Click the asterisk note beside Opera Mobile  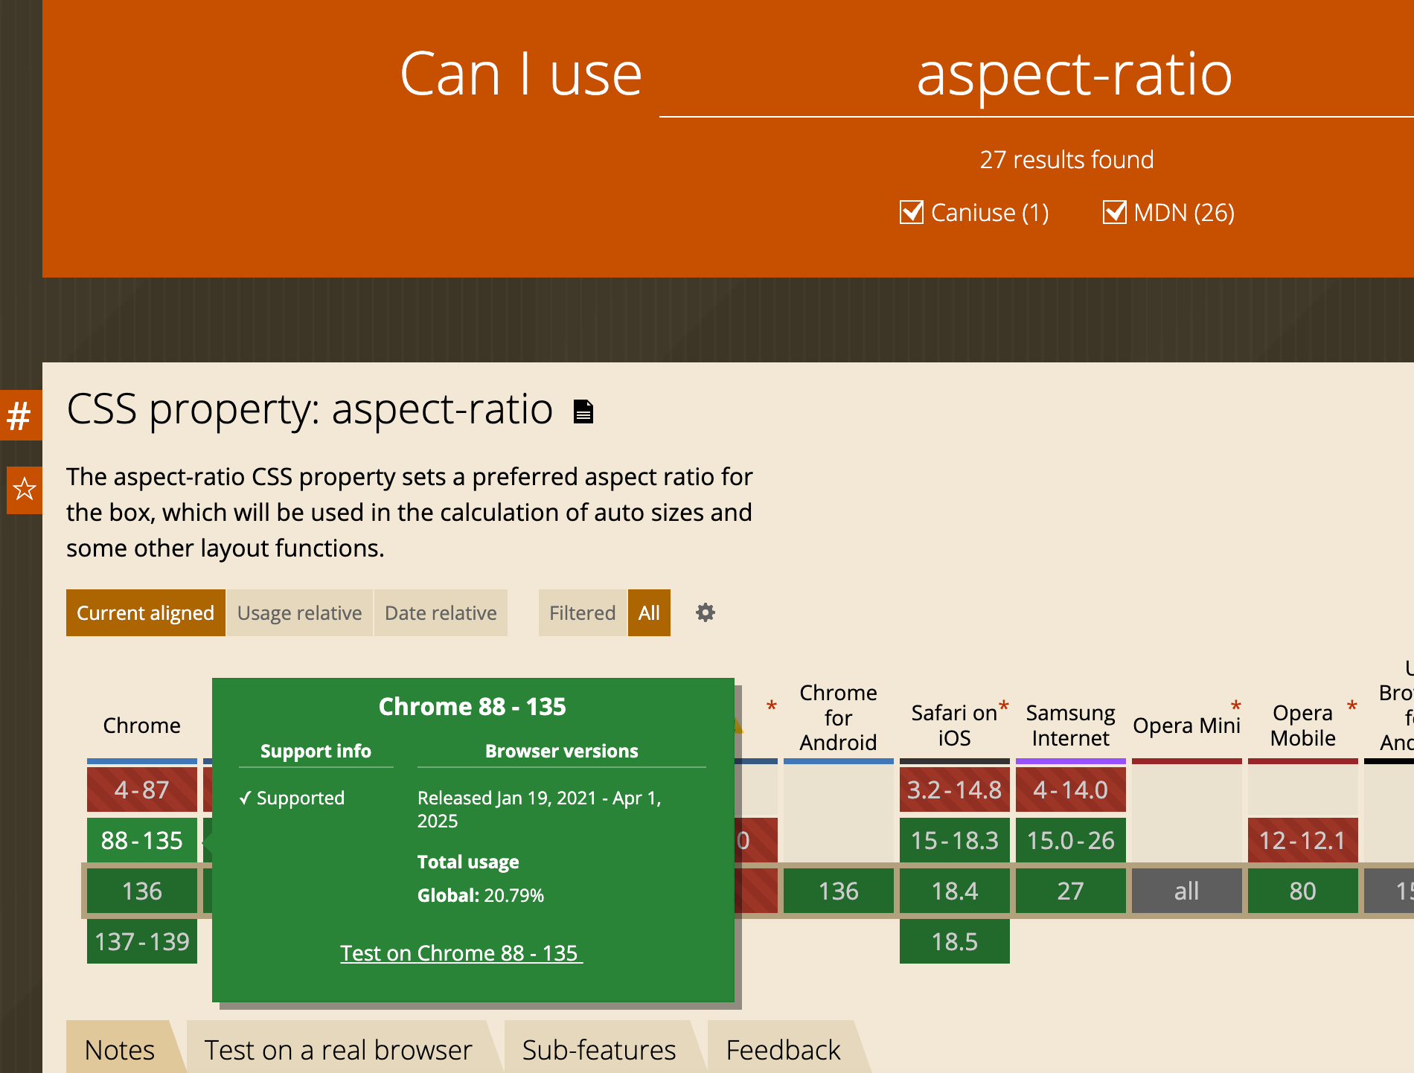(x=1351, y=706)
